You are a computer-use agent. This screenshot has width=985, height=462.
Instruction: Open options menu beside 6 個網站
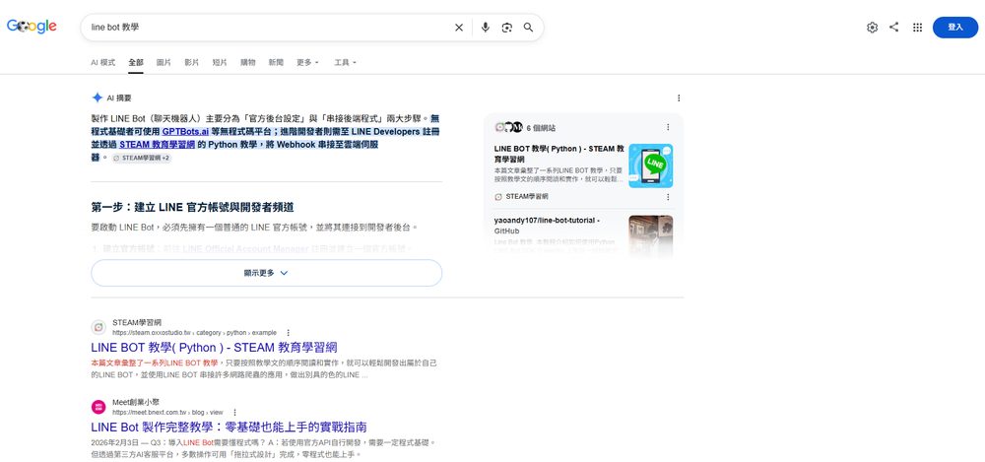[x=668, y=127]
